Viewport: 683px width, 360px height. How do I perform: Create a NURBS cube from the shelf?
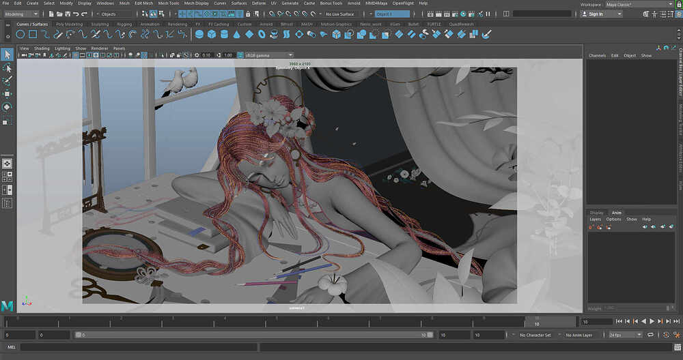click(x=212, y=34)
